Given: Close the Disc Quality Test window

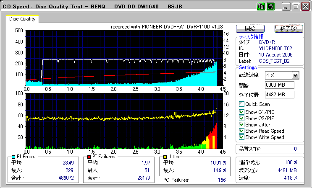Looking at the screenshot, I should point(305,7).
